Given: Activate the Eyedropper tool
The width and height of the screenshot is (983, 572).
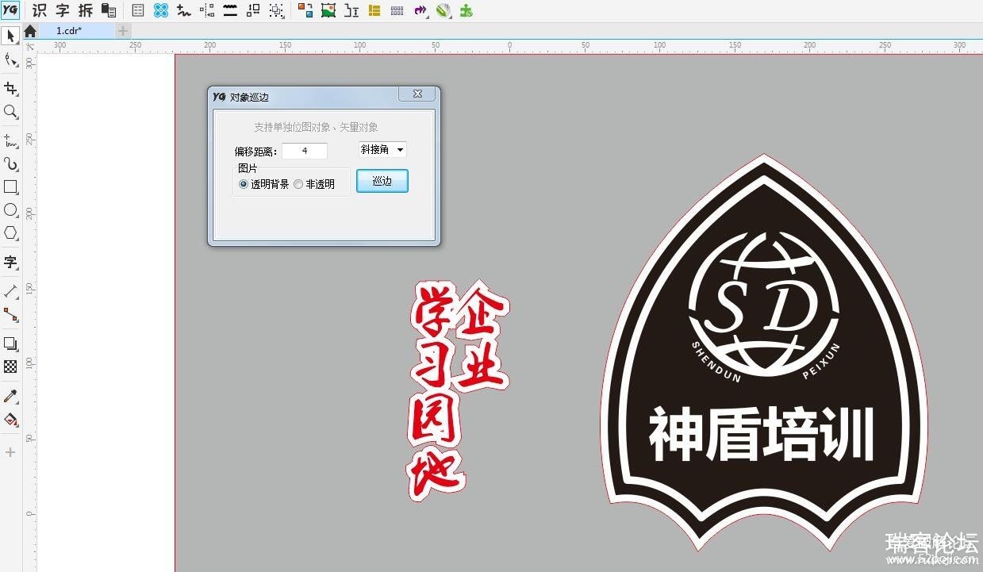Looking at the screenshot, I should (x=10, y=396).
